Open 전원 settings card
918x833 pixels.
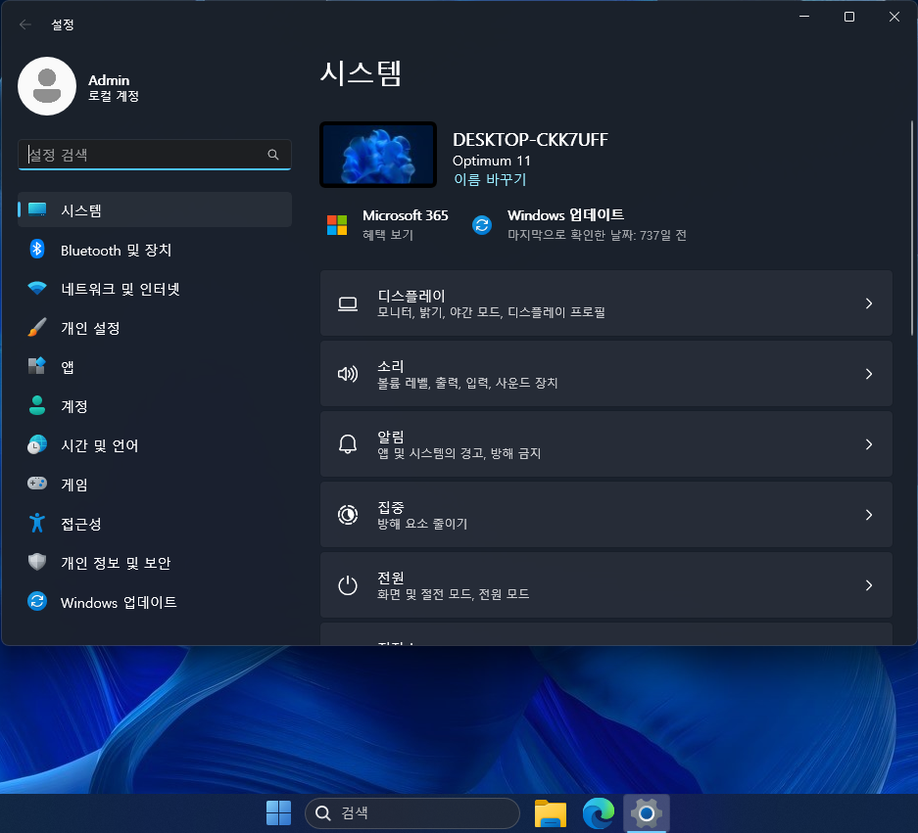coord(605,585)
